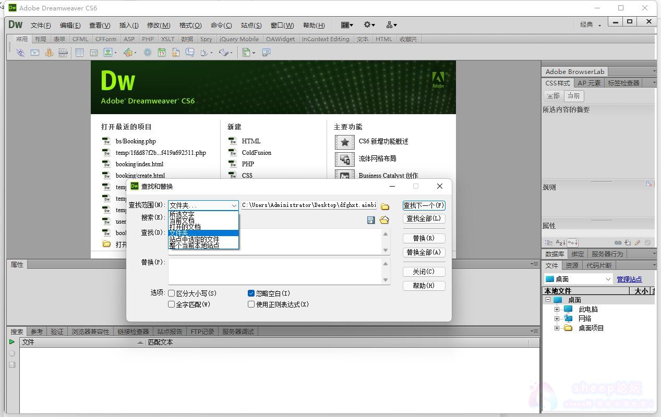Open the 命令(C) menu
This screenshot has height=417, width=661.
[x=221, y=25]
